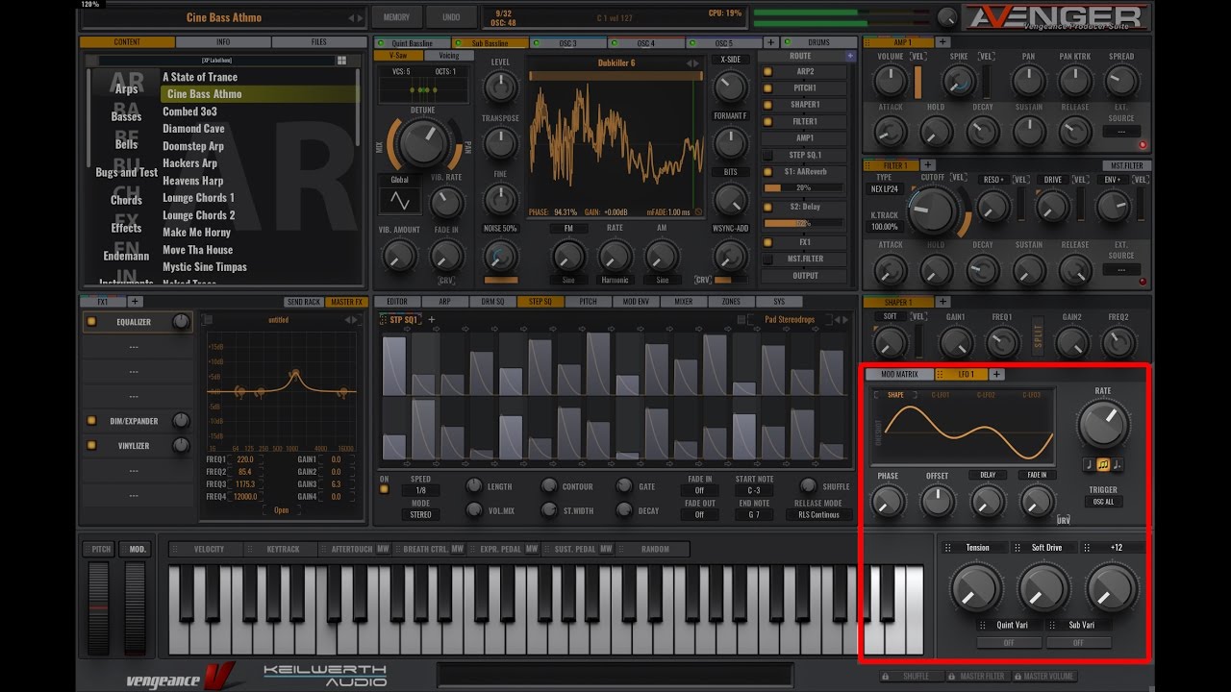Switch to the Voicing tab

[x=449, y=56]
